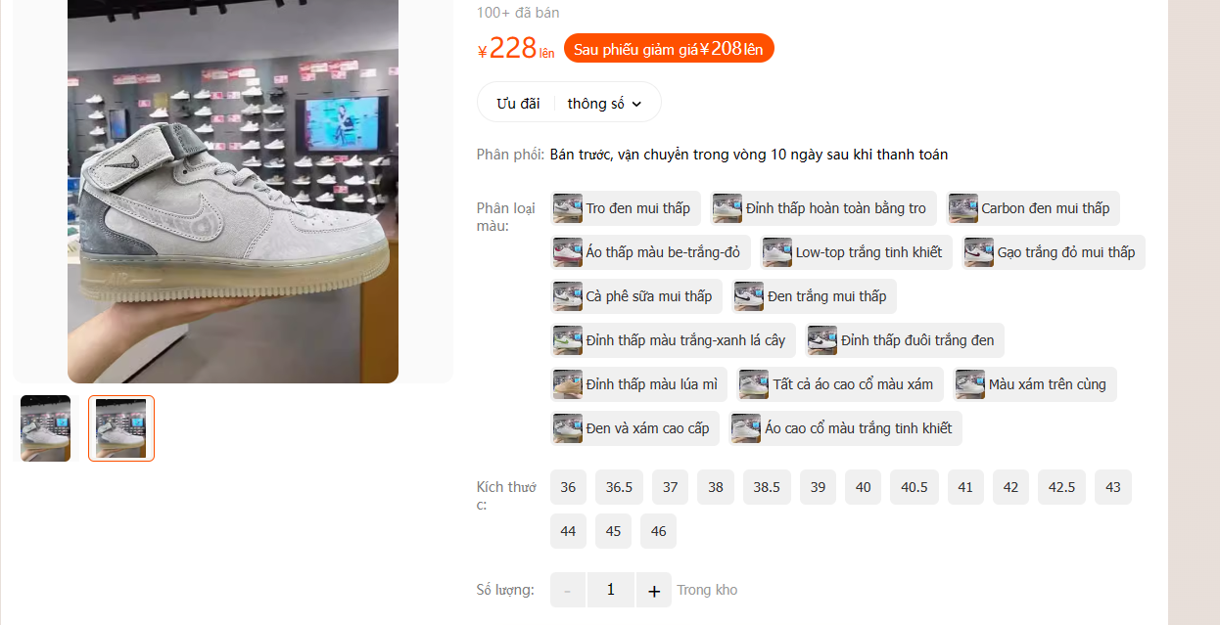
Task: Choose 'Đen trắng mui thấp' option
Action: [x=815, y=296]
